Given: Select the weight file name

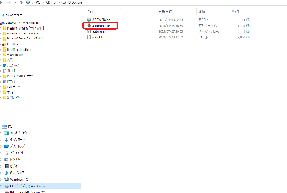Looking at the screenshot, I should [x=97, y=37].
